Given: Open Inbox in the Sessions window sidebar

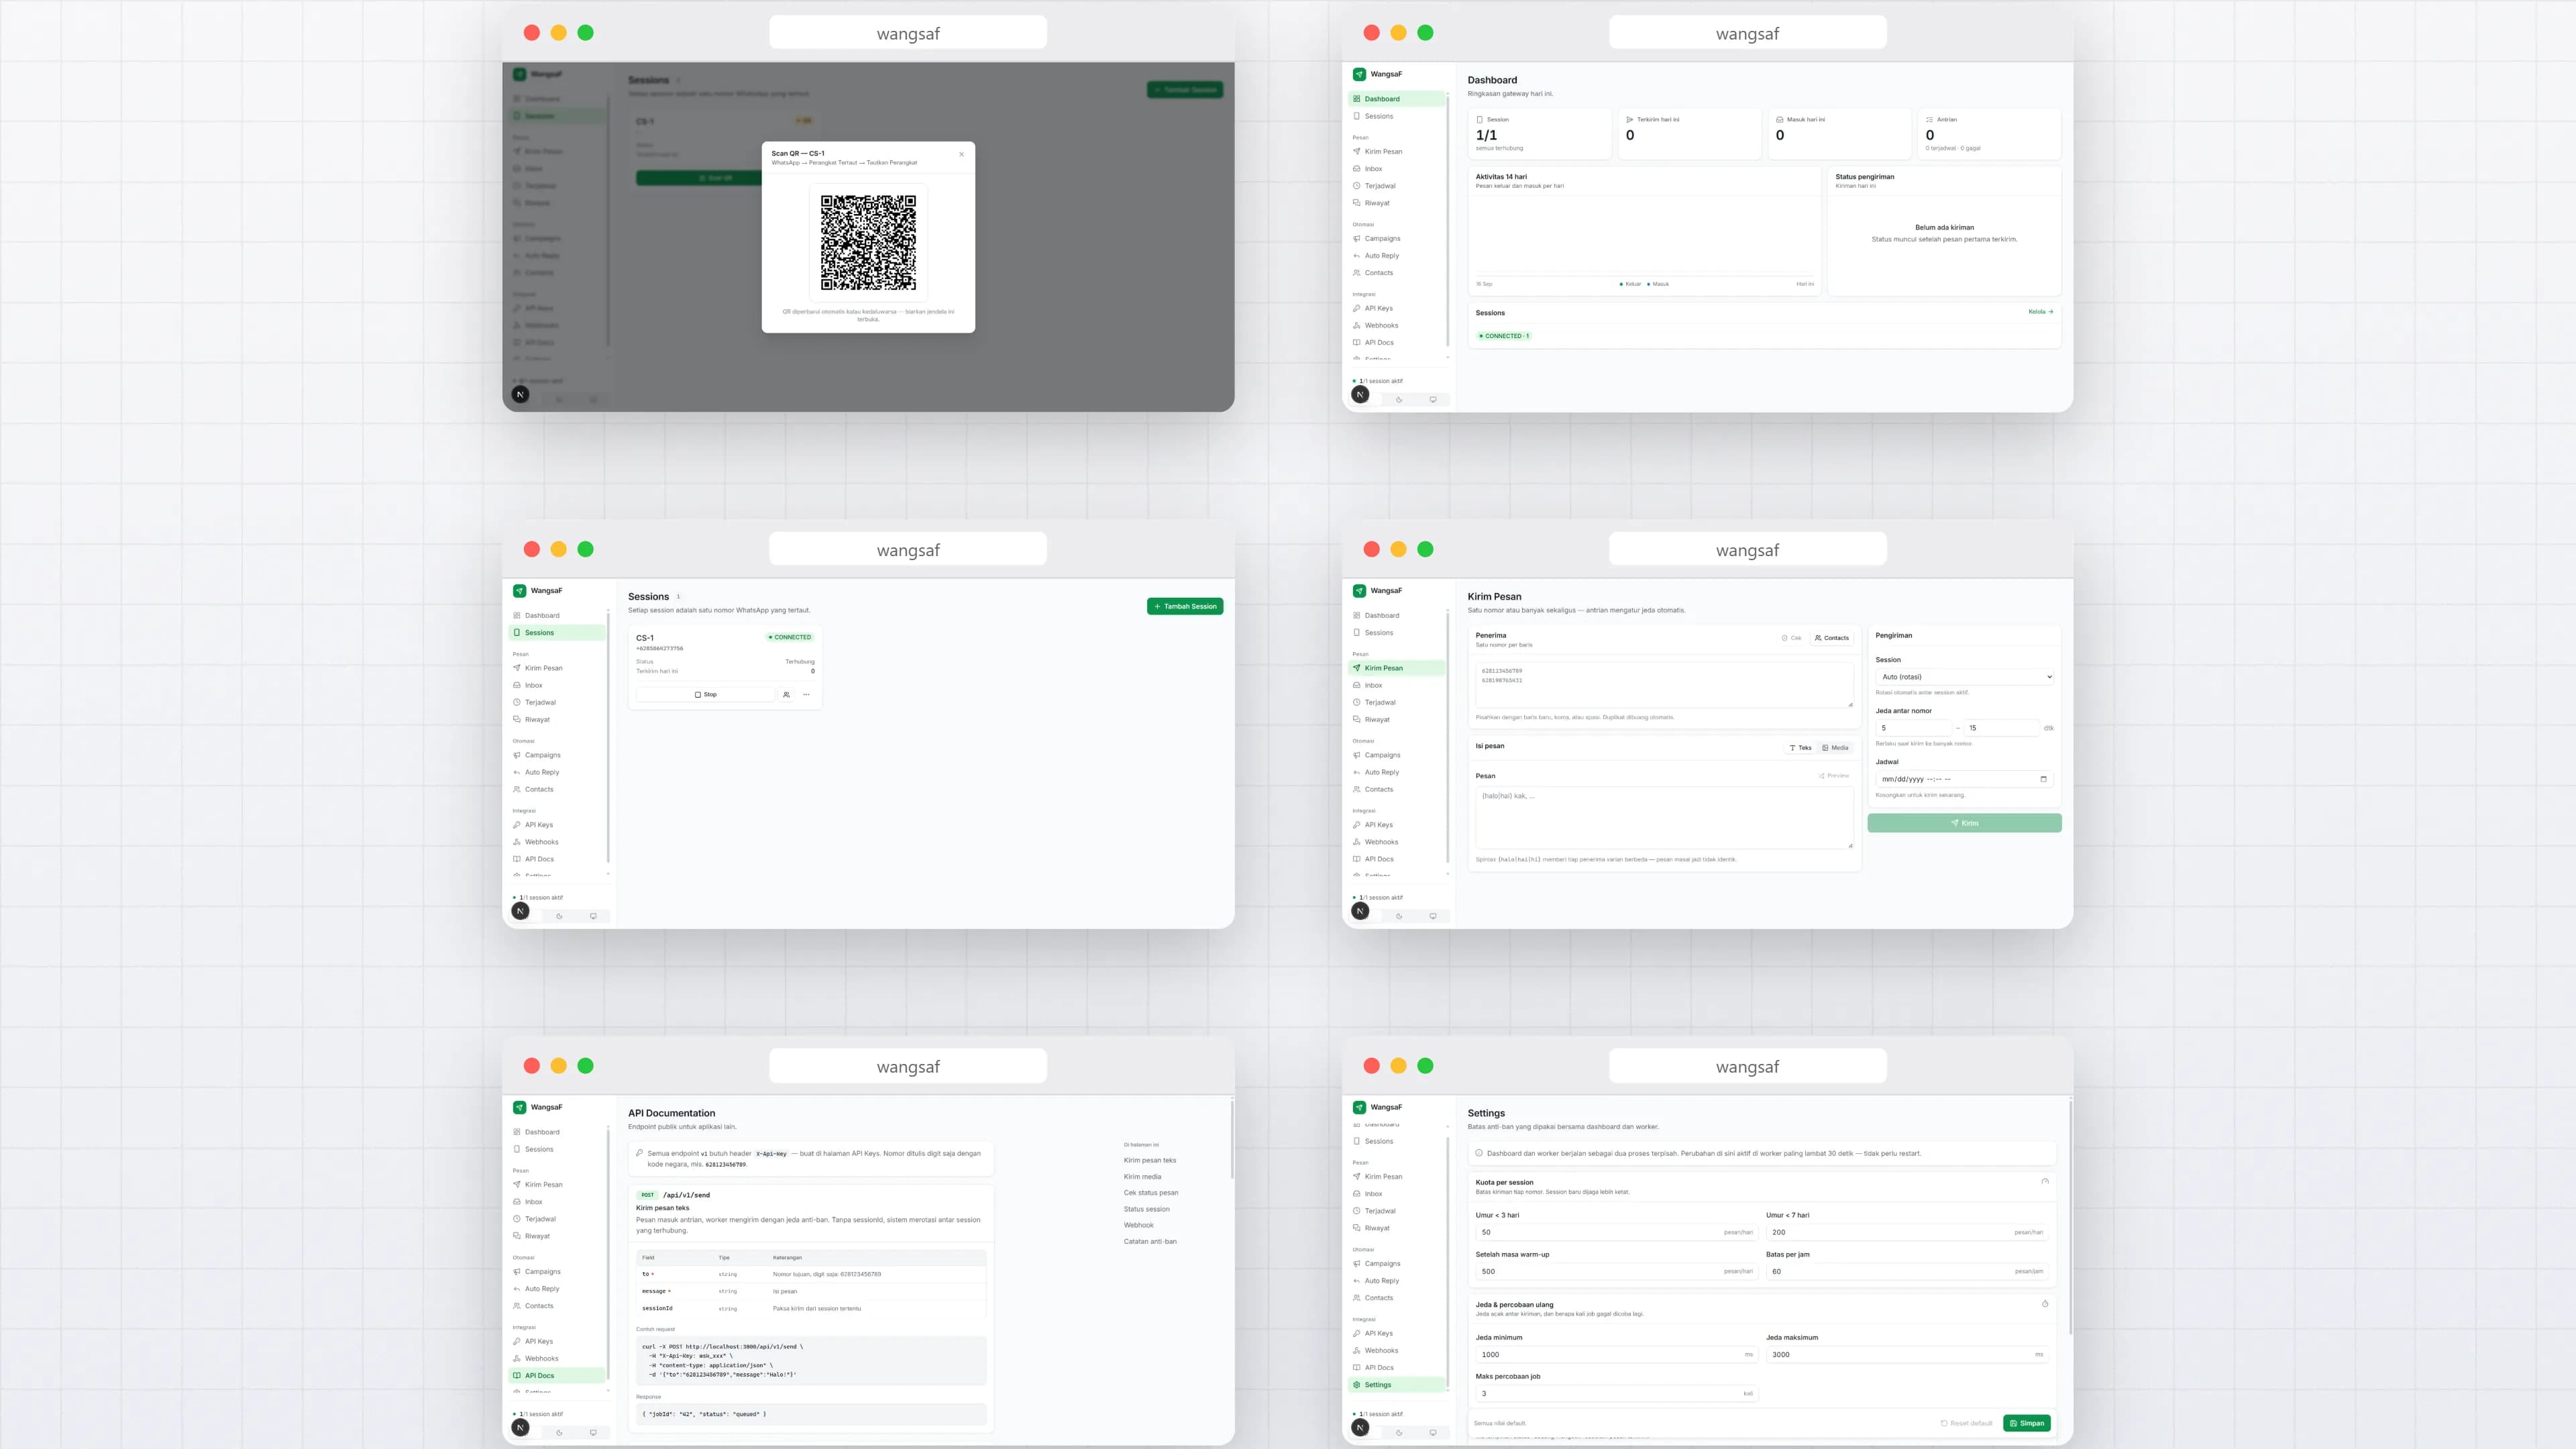Looking at the screenshot, I should [558, 685].
